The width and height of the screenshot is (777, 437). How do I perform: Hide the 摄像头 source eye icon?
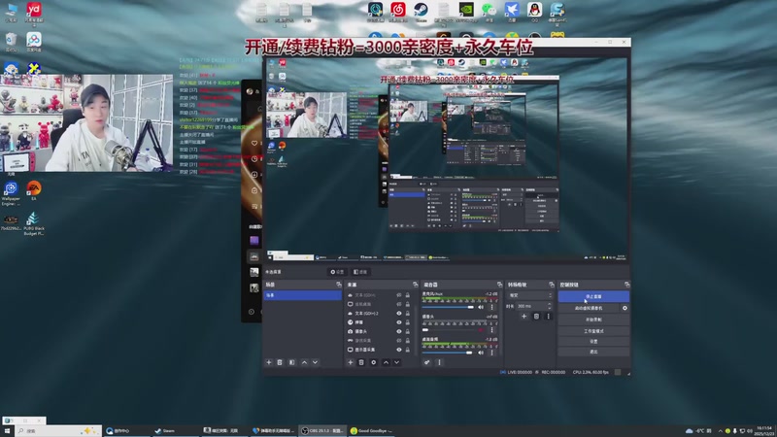(x=398, y=331)
